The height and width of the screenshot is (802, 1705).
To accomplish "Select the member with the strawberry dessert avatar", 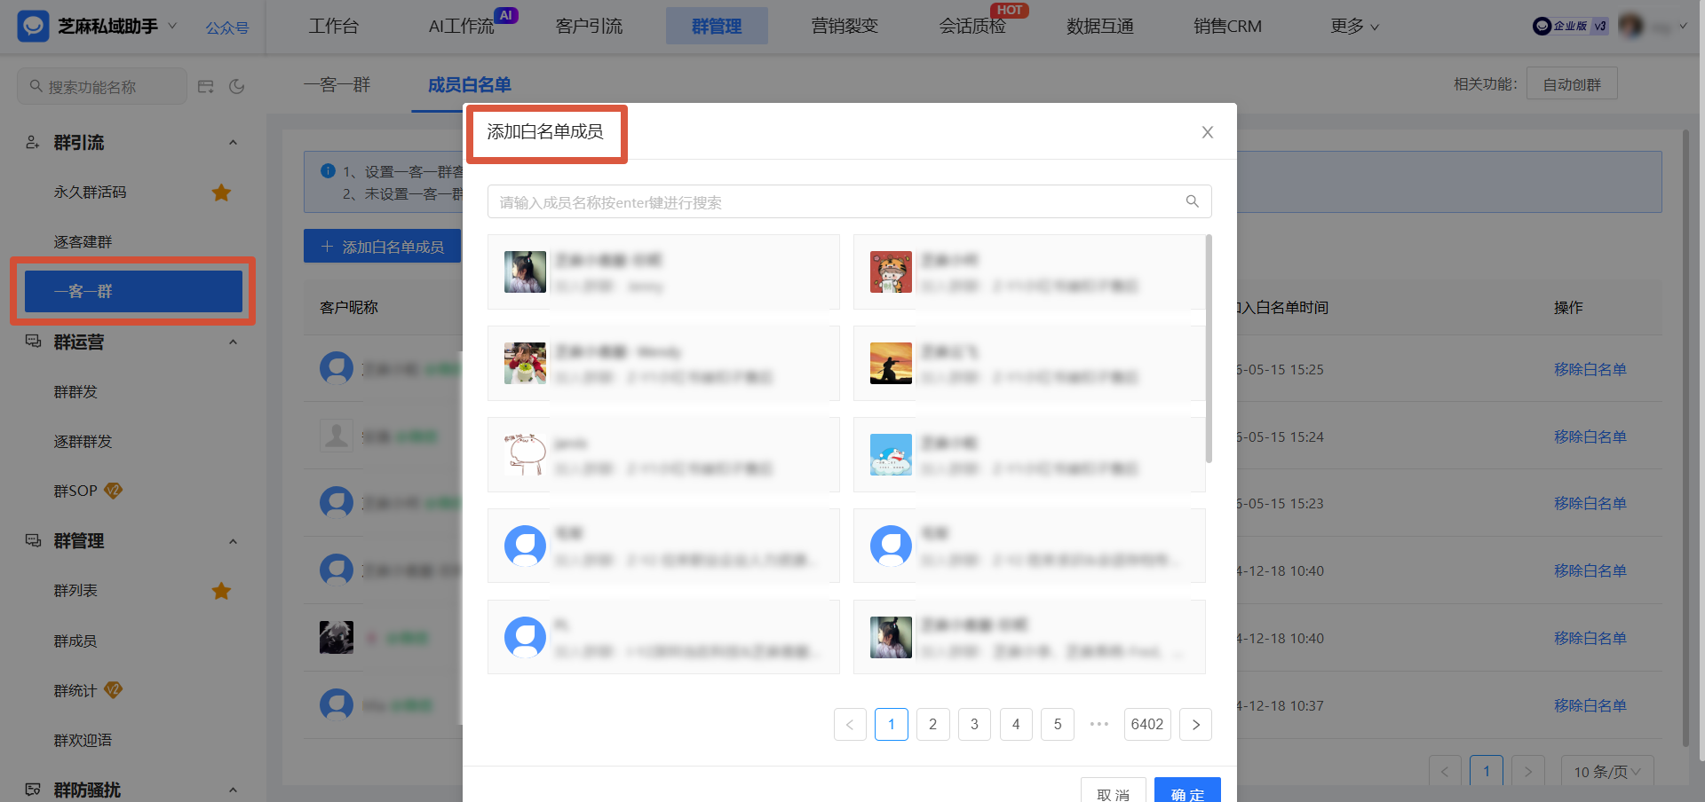I will (663, 364).
